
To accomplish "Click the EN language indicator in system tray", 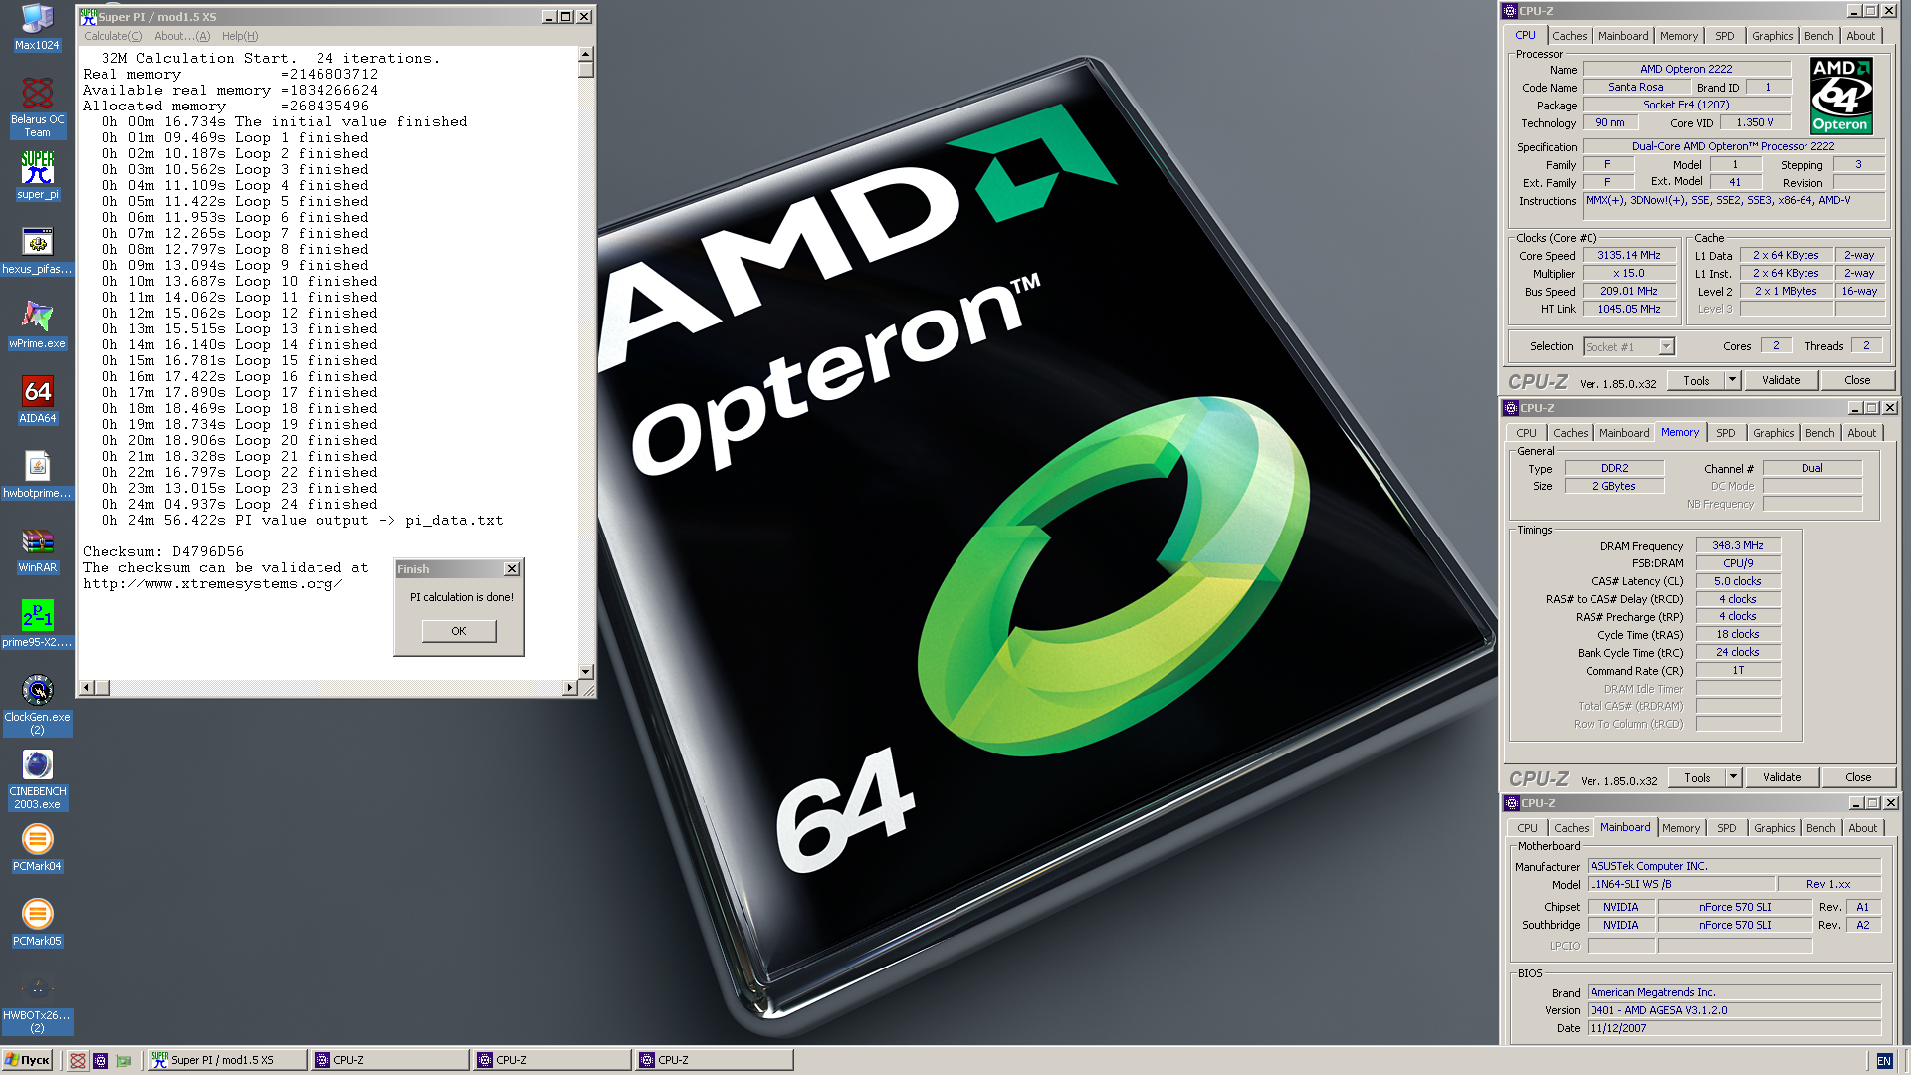I will coord(1883,1061).
